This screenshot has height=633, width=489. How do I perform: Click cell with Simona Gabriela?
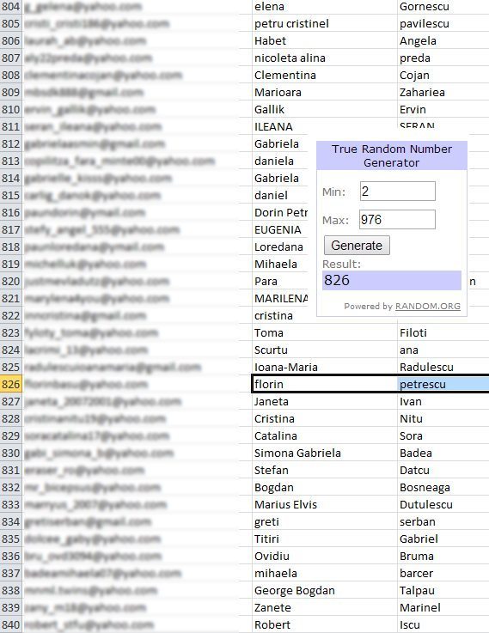324,453
